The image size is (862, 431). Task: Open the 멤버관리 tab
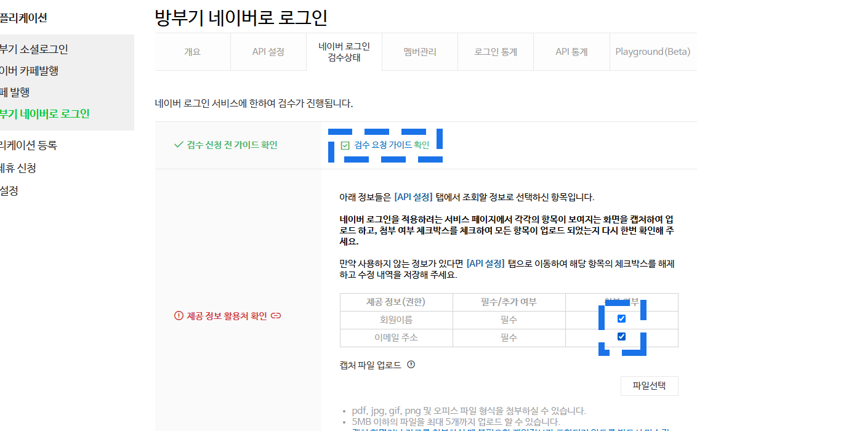coord(420,52)
